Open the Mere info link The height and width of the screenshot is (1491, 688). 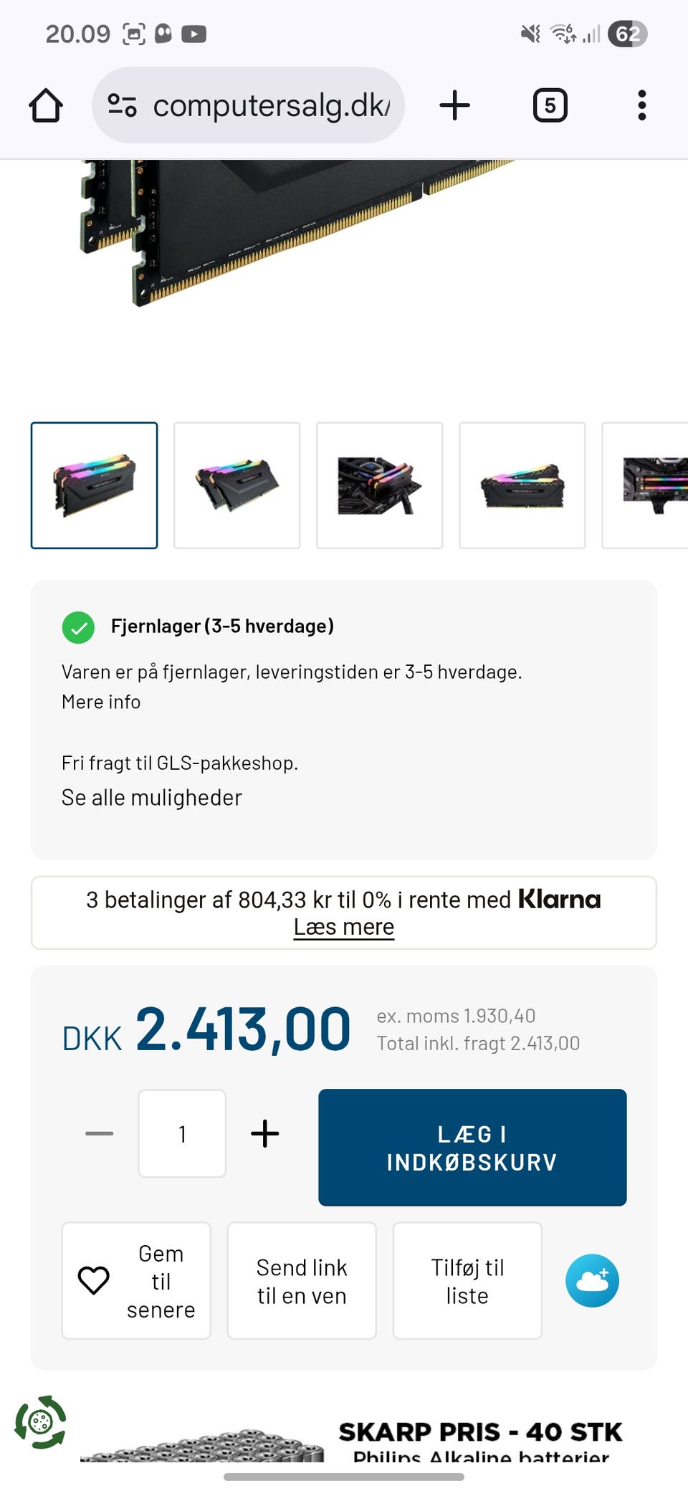click(x=101, y=702)
